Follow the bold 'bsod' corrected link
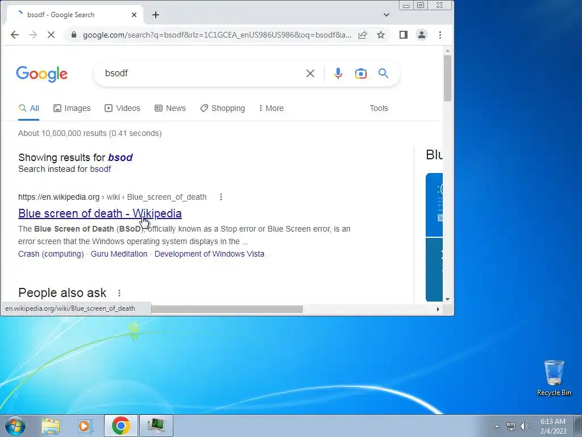Viewport: 582px width, 437px height. coord(120,158)
